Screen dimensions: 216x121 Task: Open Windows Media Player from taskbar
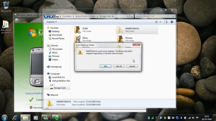pyautogui.click(x=36, y=118)
